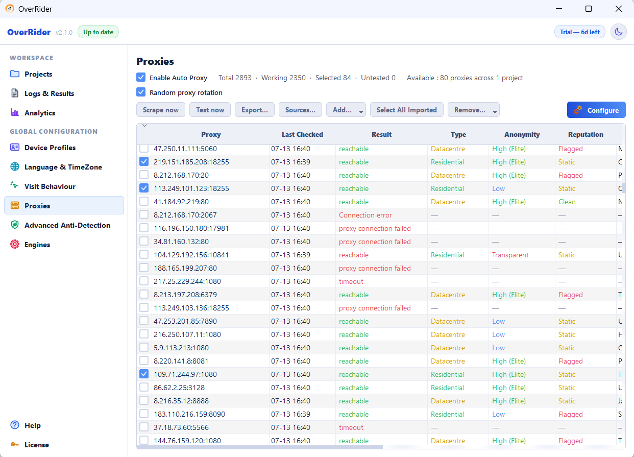634x457 pixels.
Task: Click the Analytics bar chart icon
Action: point(15,113)
